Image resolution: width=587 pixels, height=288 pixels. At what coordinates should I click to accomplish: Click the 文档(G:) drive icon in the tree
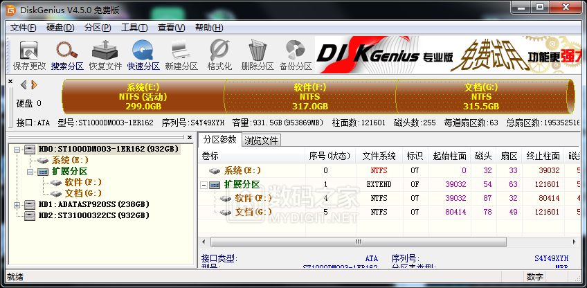click(x=56, y=194)
